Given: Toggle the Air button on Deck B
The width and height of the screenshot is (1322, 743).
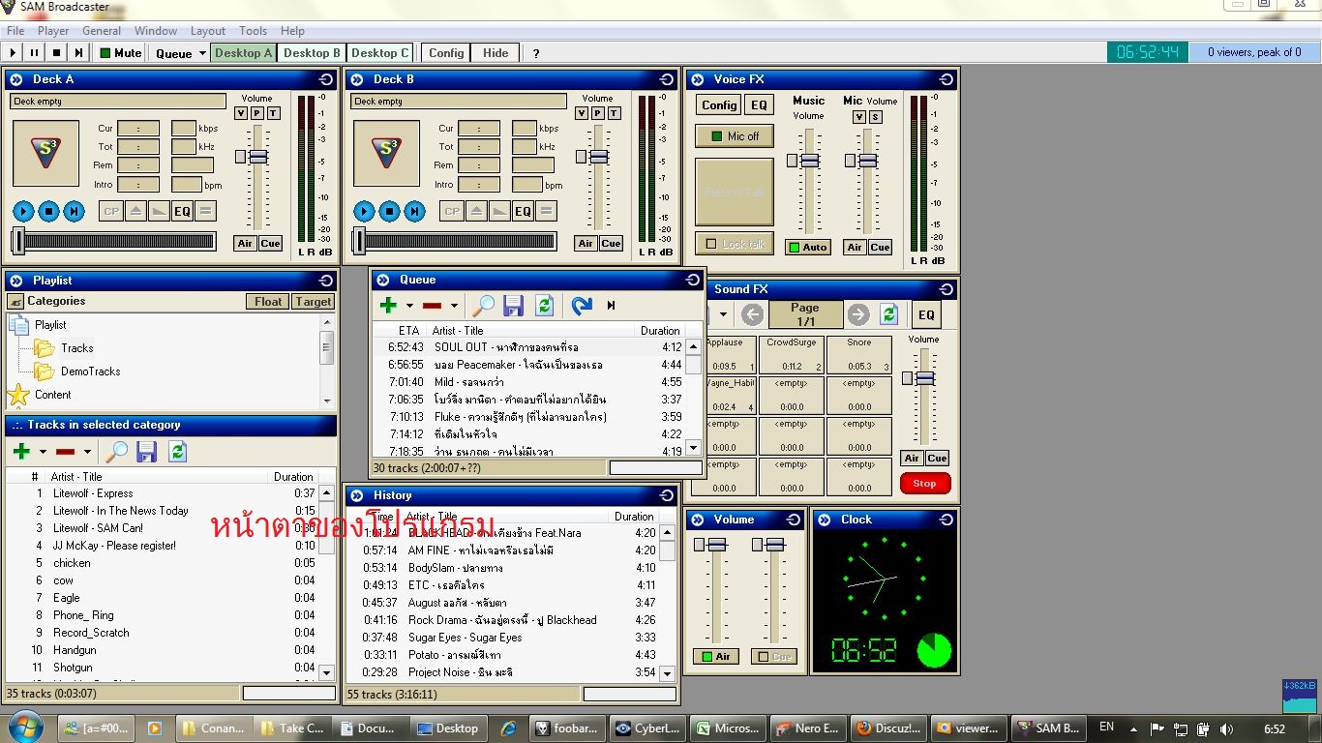Looking at the screenshot, I should [586, 244].
